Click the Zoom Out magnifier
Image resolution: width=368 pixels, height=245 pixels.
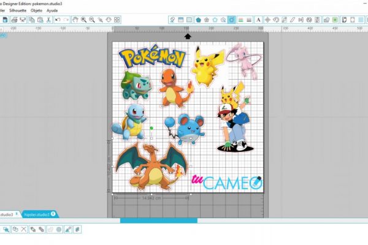[92, 20]
